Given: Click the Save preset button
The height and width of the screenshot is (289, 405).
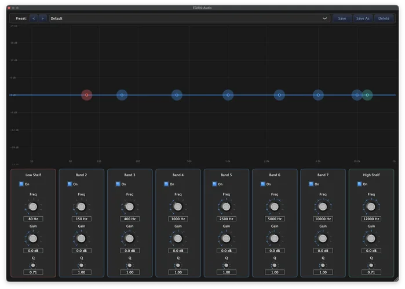Looking at the screenshot, I should [342, 18].
